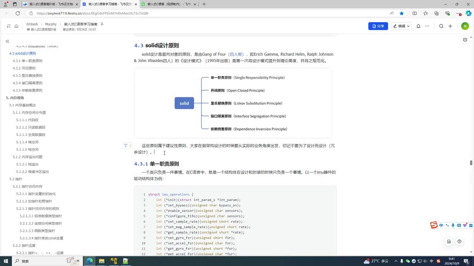Viewport: 474px width, 266px height.
Task: Open Embedi breadcrumb link
Action: 32,24
